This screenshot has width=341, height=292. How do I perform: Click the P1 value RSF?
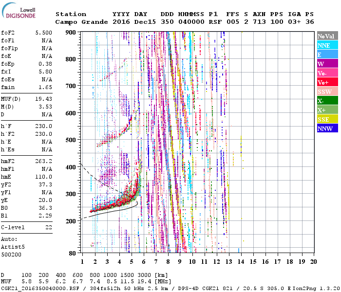click(x=215, y=22)
